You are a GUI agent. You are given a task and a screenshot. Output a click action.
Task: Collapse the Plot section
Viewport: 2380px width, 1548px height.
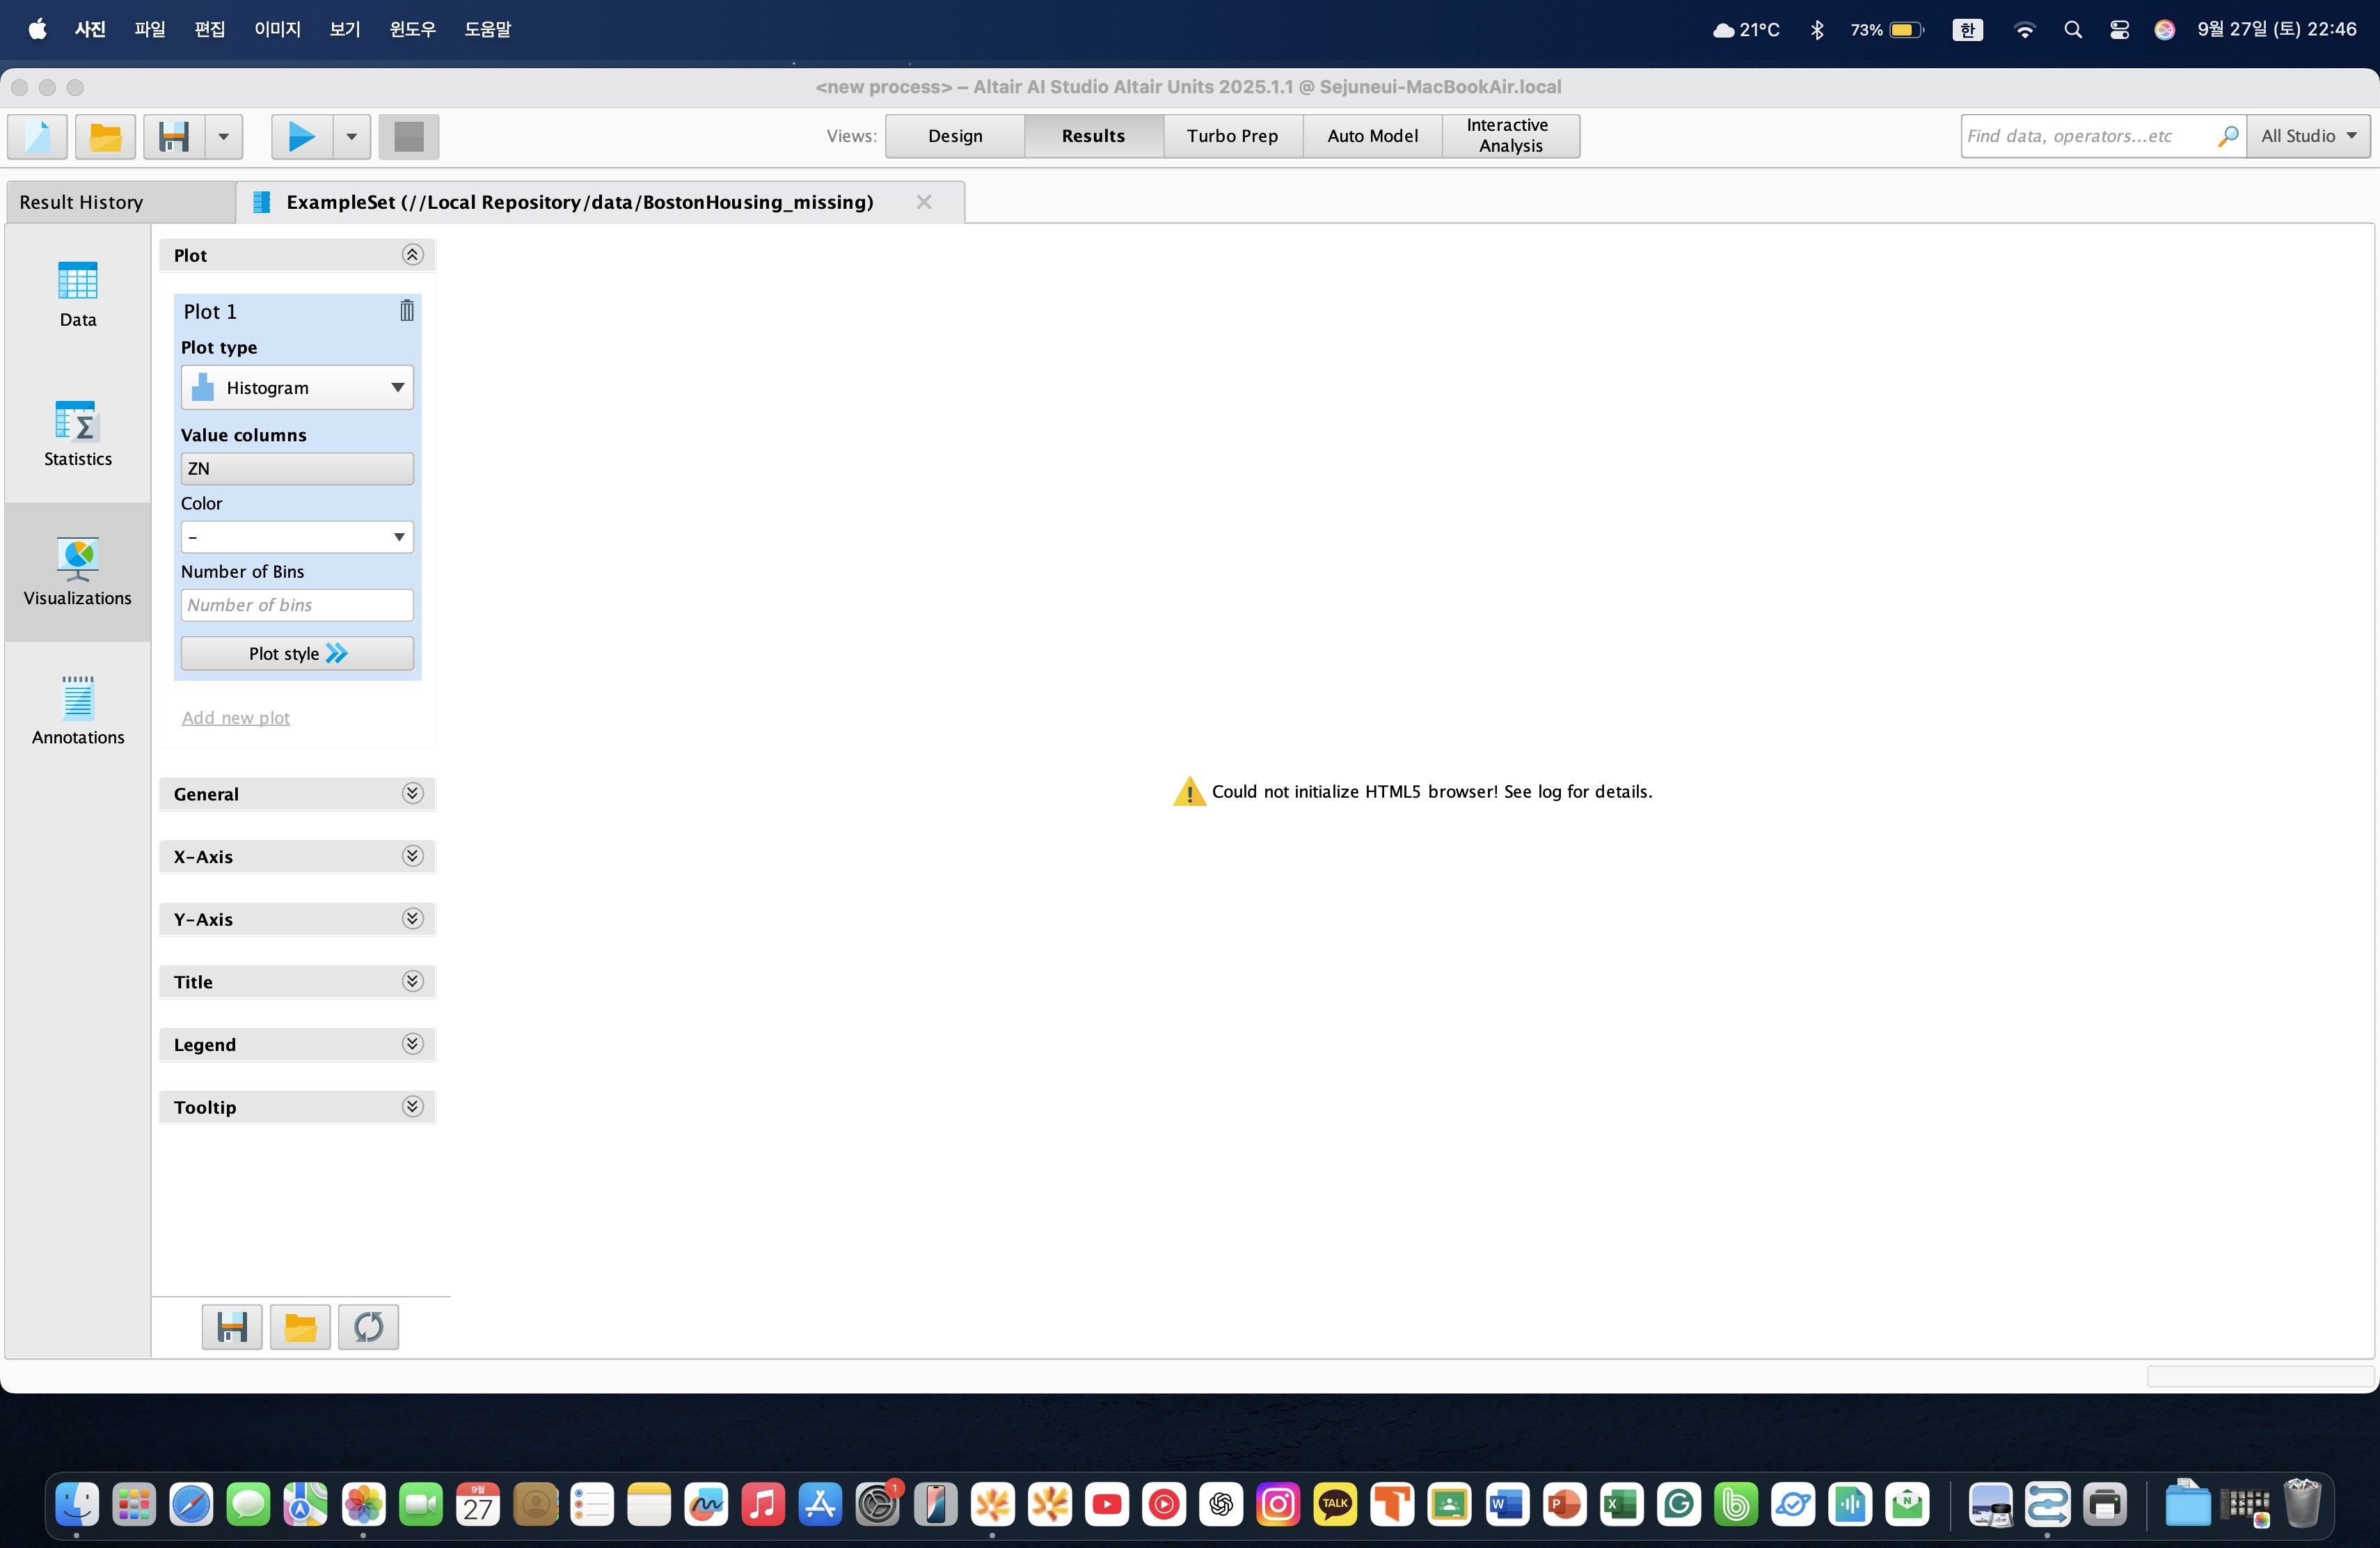tap(412, 255)
